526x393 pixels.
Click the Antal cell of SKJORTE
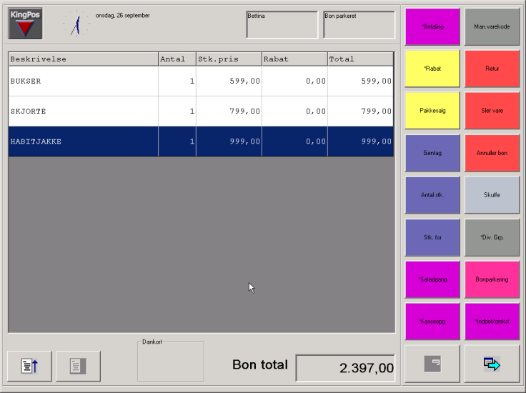(x=177, y=111)
